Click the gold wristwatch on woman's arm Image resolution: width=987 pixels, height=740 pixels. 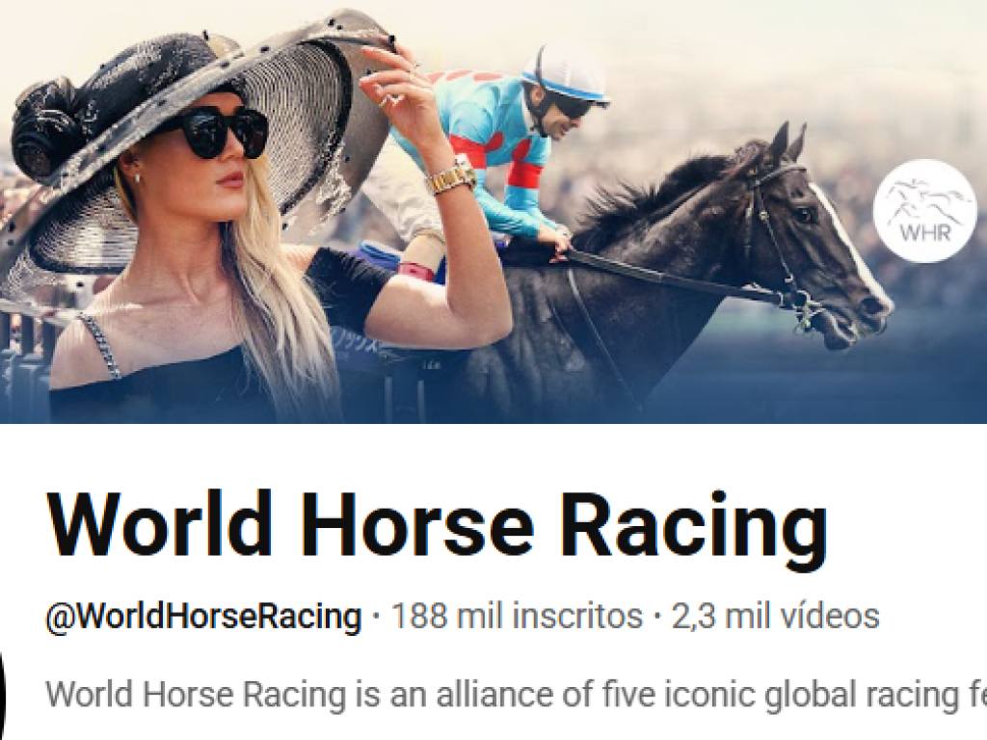(x=453, y=175)
